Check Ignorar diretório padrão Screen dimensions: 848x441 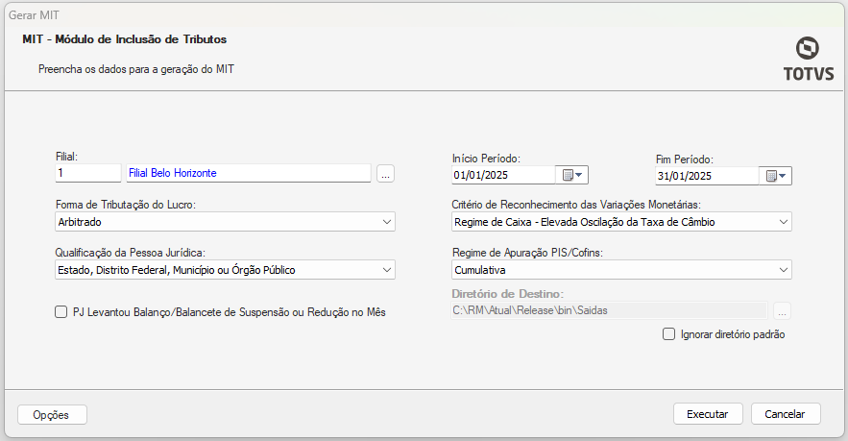pos(669,334)
